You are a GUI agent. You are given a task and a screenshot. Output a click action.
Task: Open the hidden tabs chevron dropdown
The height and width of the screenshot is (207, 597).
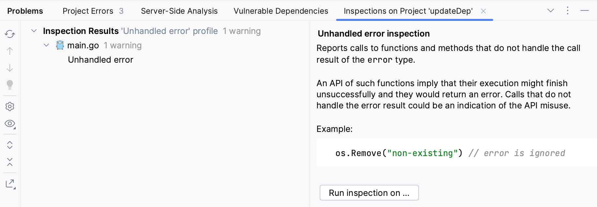[x=550, y=10]
